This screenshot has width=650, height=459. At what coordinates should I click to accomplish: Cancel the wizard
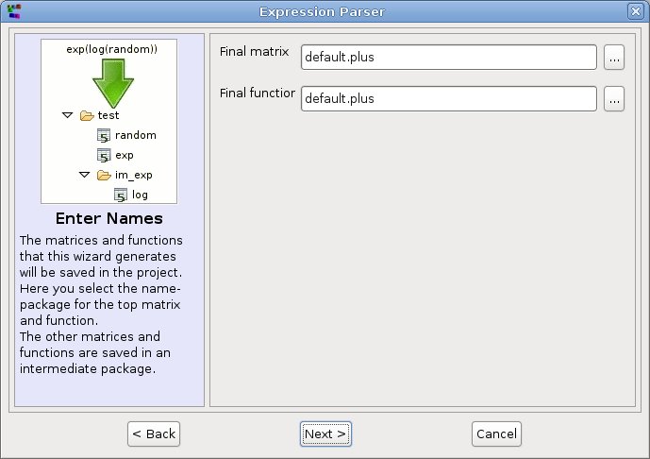(496, 433)
